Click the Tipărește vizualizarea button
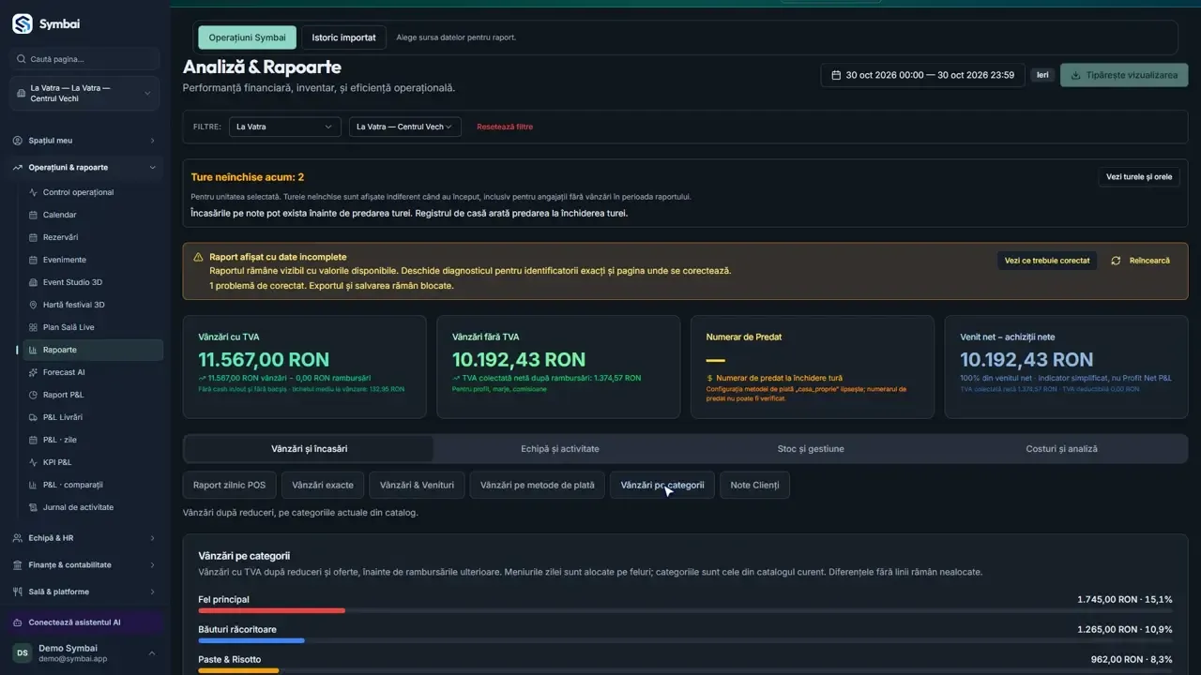This screenshot has height=675, width=1201. click(1124, 75)
